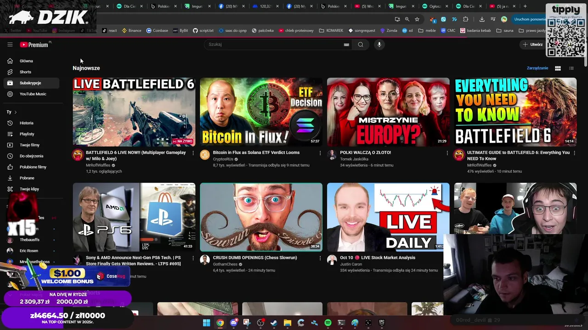
Task: Open the on-screen keyboard icon in search
Action: pos(346,44)
